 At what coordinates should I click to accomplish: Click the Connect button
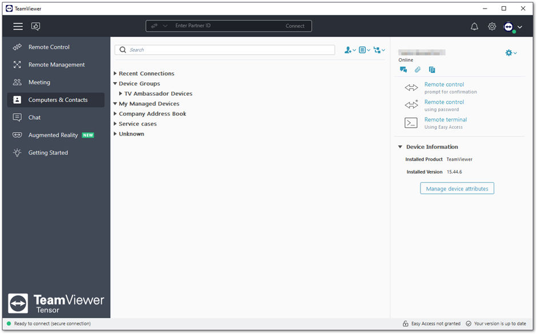[x=295, y=26]
